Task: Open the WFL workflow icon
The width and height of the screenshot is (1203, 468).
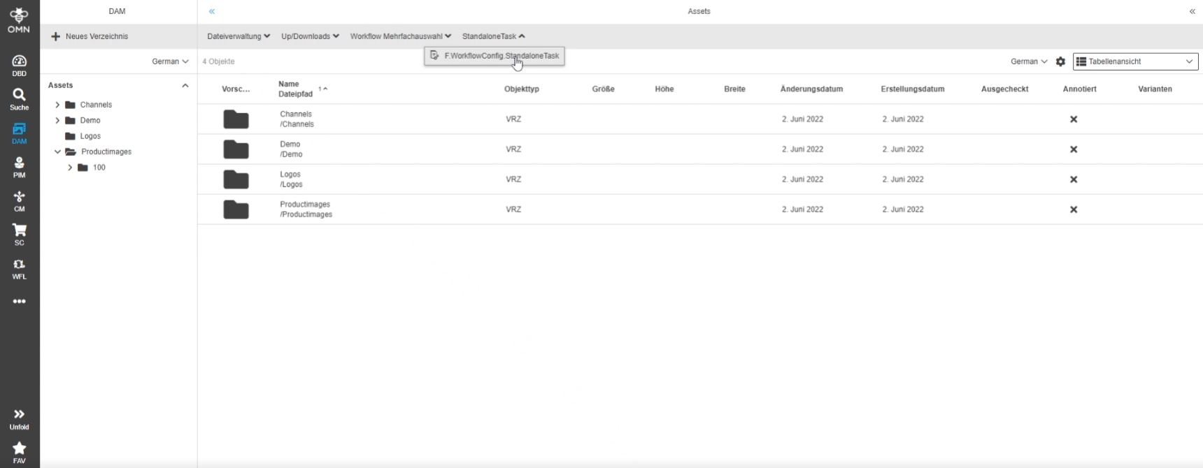Action: [x=19, y=268]
